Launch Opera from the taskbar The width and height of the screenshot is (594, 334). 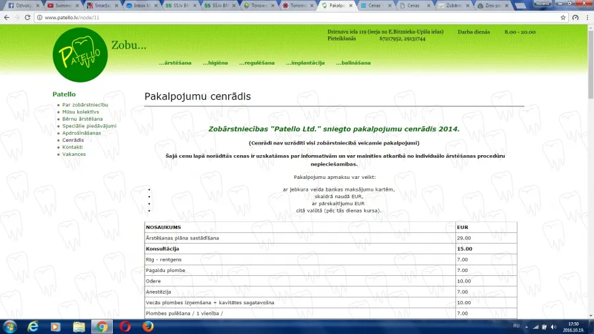(125, 327)
